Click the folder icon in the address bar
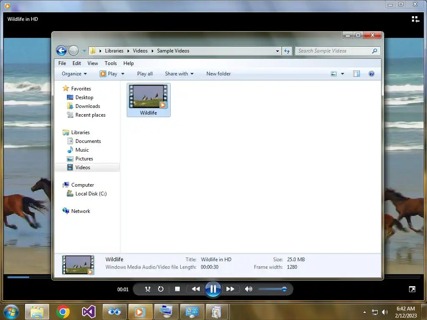Screen dimensions: 427x320 pos(93,51)
